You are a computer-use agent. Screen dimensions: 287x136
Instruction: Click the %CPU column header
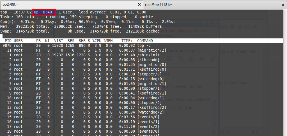[x=97, y=41]
